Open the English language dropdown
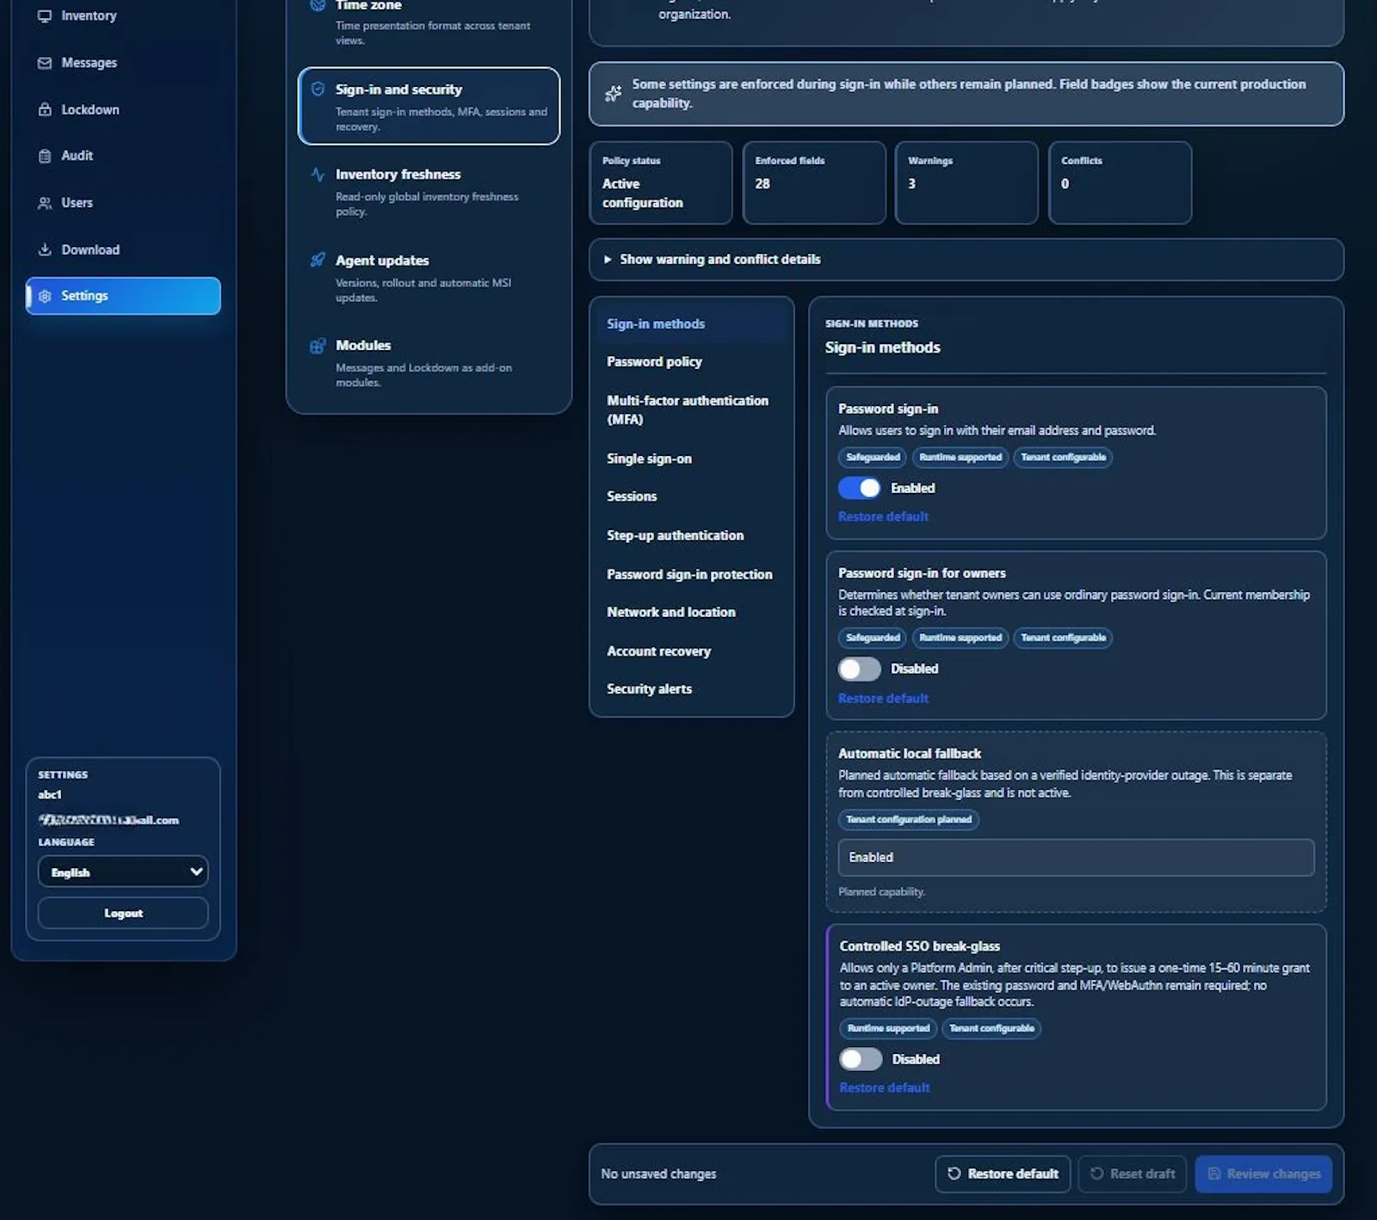1377x1220 pixels. click(123, 872)
